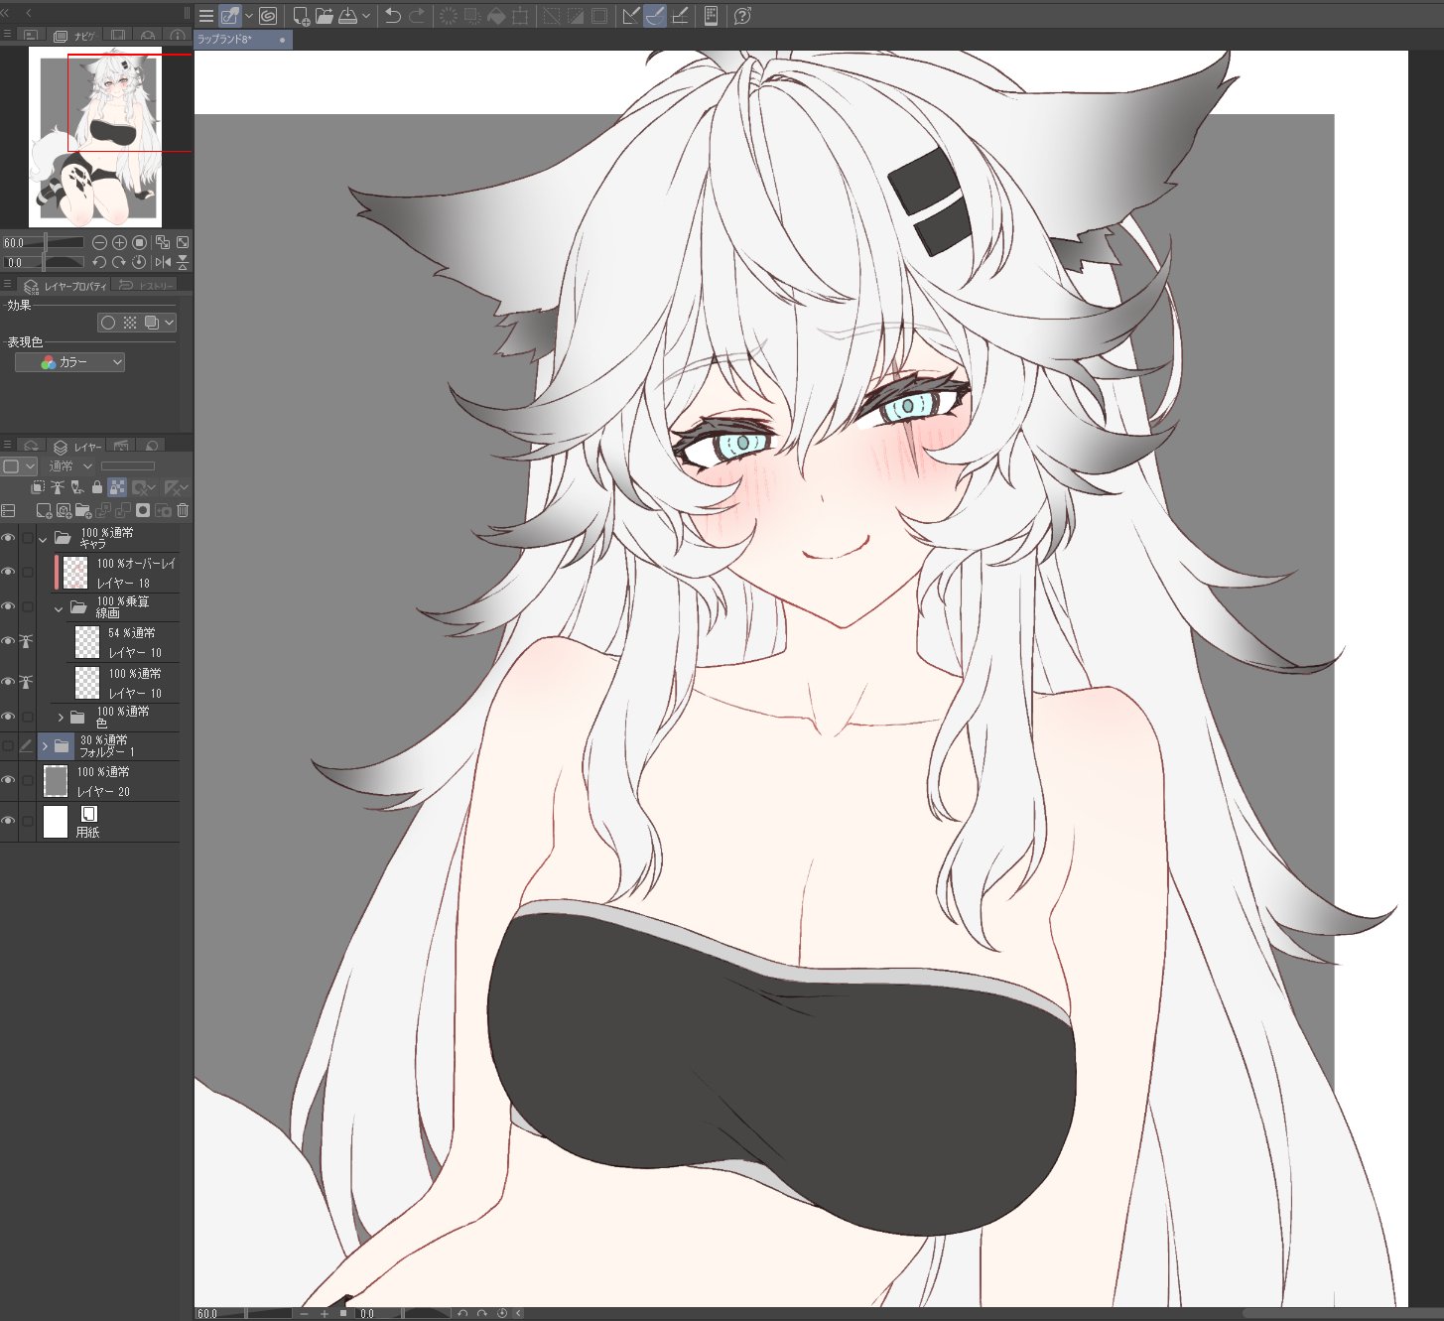Click the redo arrow icon

click(417, 16)
